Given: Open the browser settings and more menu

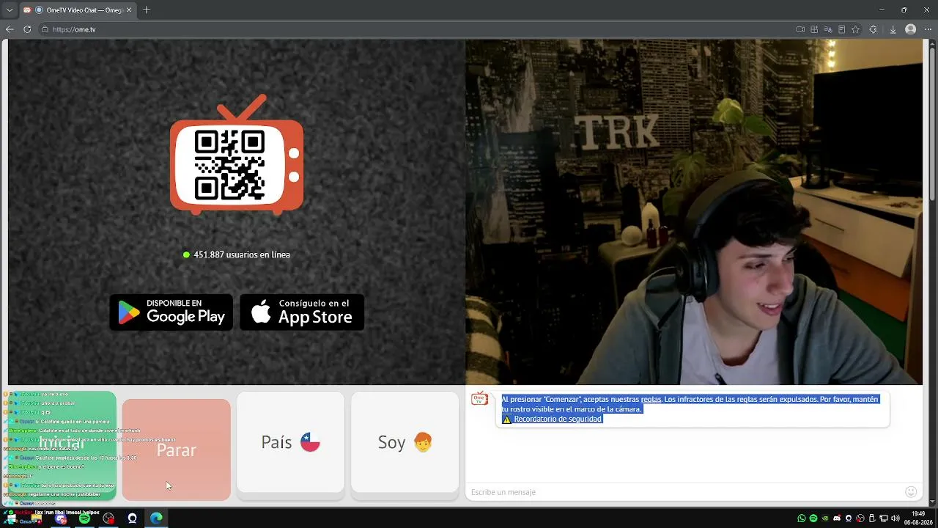Looking at the screenshot, I should point(928,29).
